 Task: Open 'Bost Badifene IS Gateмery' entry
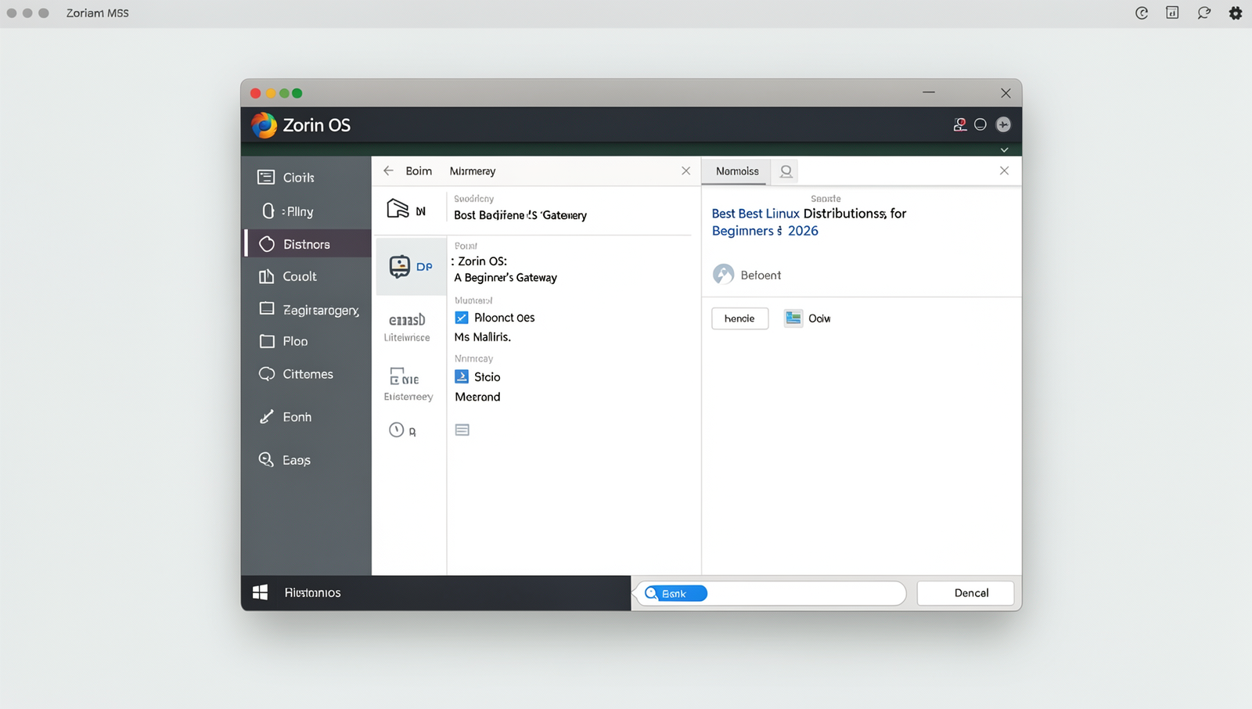[520, 215]
